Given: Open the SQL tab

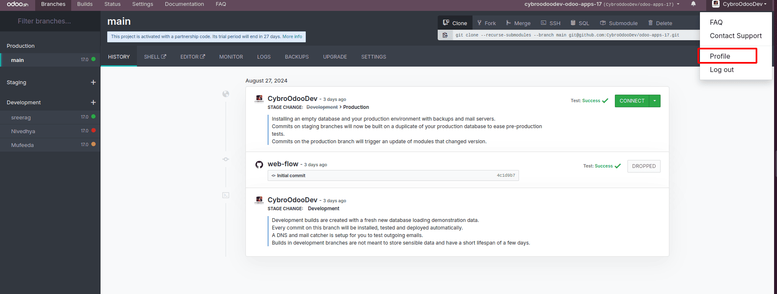Looking at the screenshot, I should (580, 23).
